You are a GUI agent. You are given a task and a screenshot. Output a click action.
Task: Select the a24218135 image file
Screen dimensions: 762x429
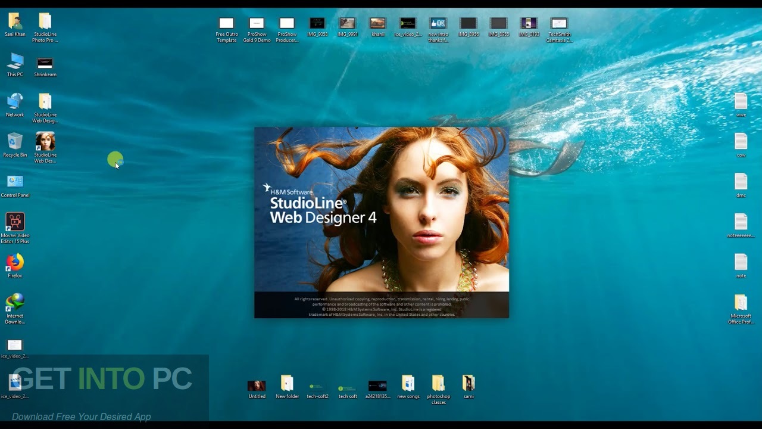tap(378, 386)
